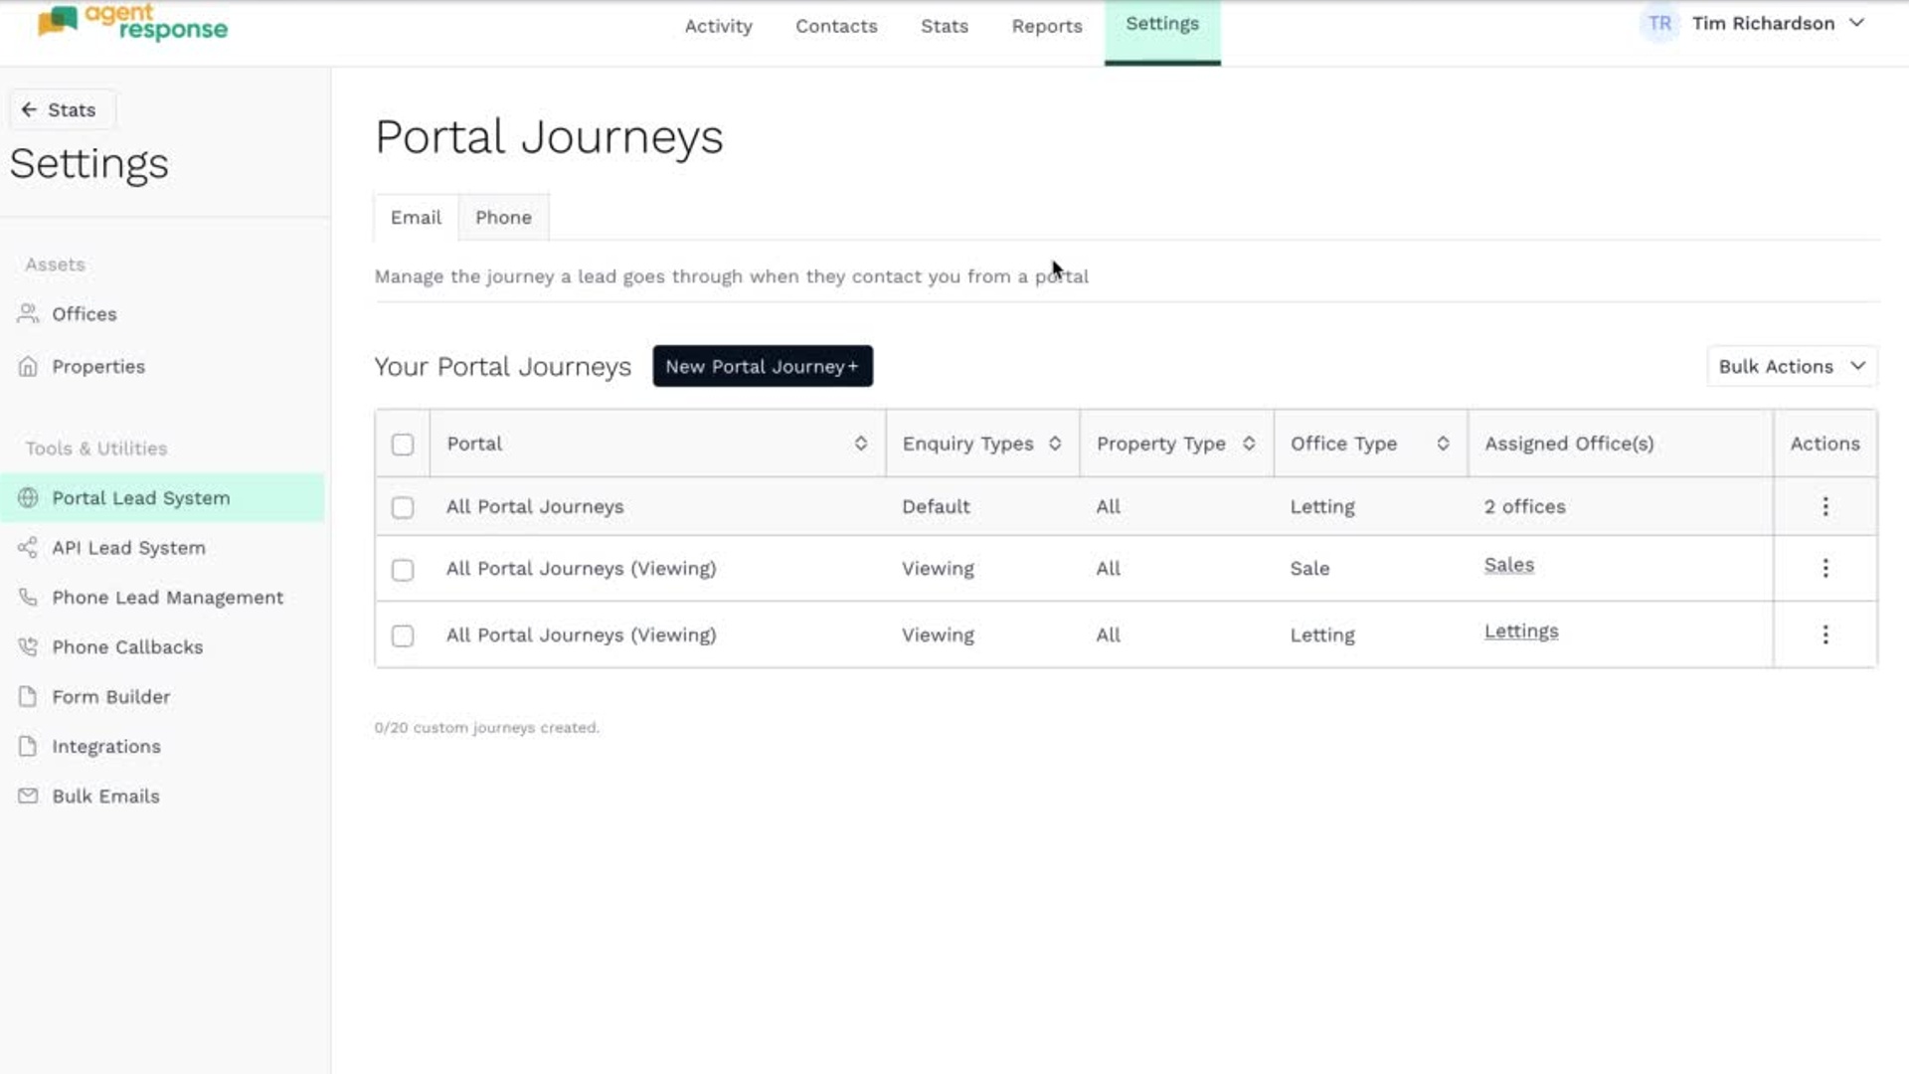Expand the Tim Richardson user menu
Image resolution: width=1909 pixels, height=1074 pixels.
[1763, 24]
